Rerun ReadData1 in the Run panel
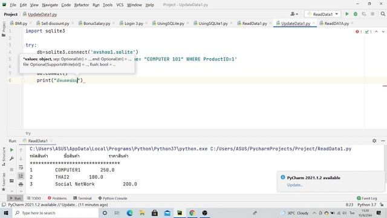Screen dimensions: 387x218 (x=11, y=150)
